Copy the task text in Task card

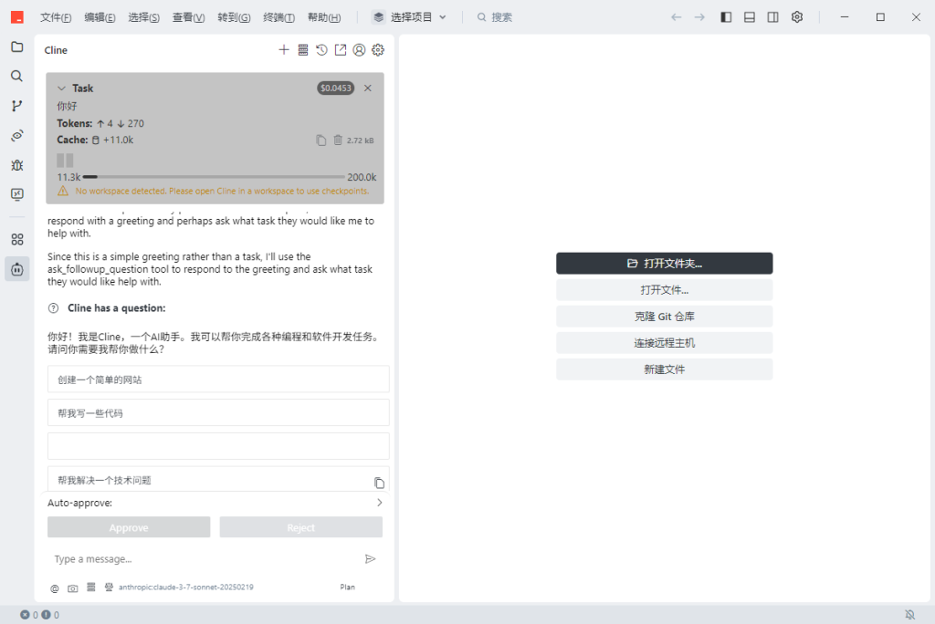(321, 140)
